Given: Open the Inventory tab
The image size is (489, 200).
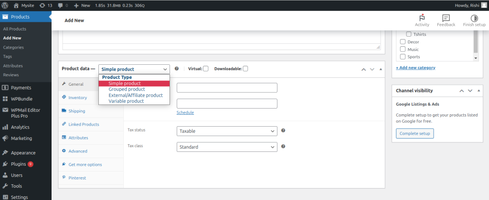Looking at the screenshot, I should tap(91, 97).
